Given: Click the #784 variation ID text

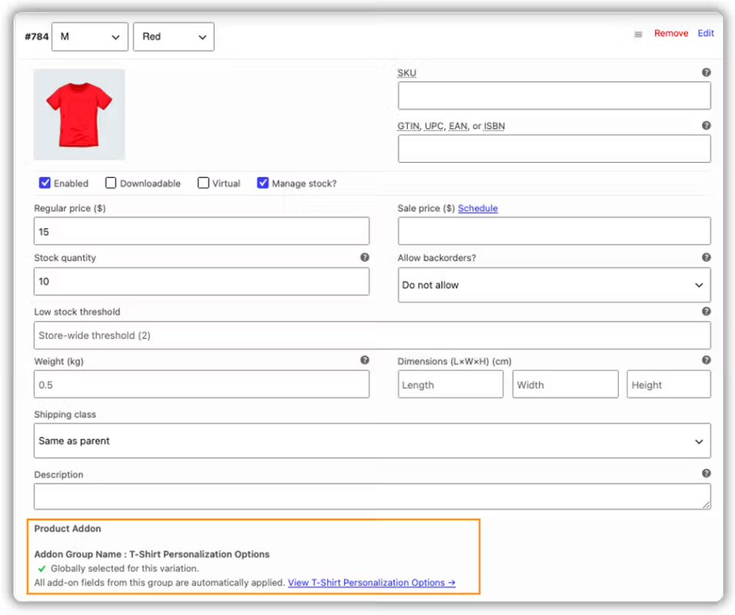Looking at the screenshot, I should click(x=37, y=36).
